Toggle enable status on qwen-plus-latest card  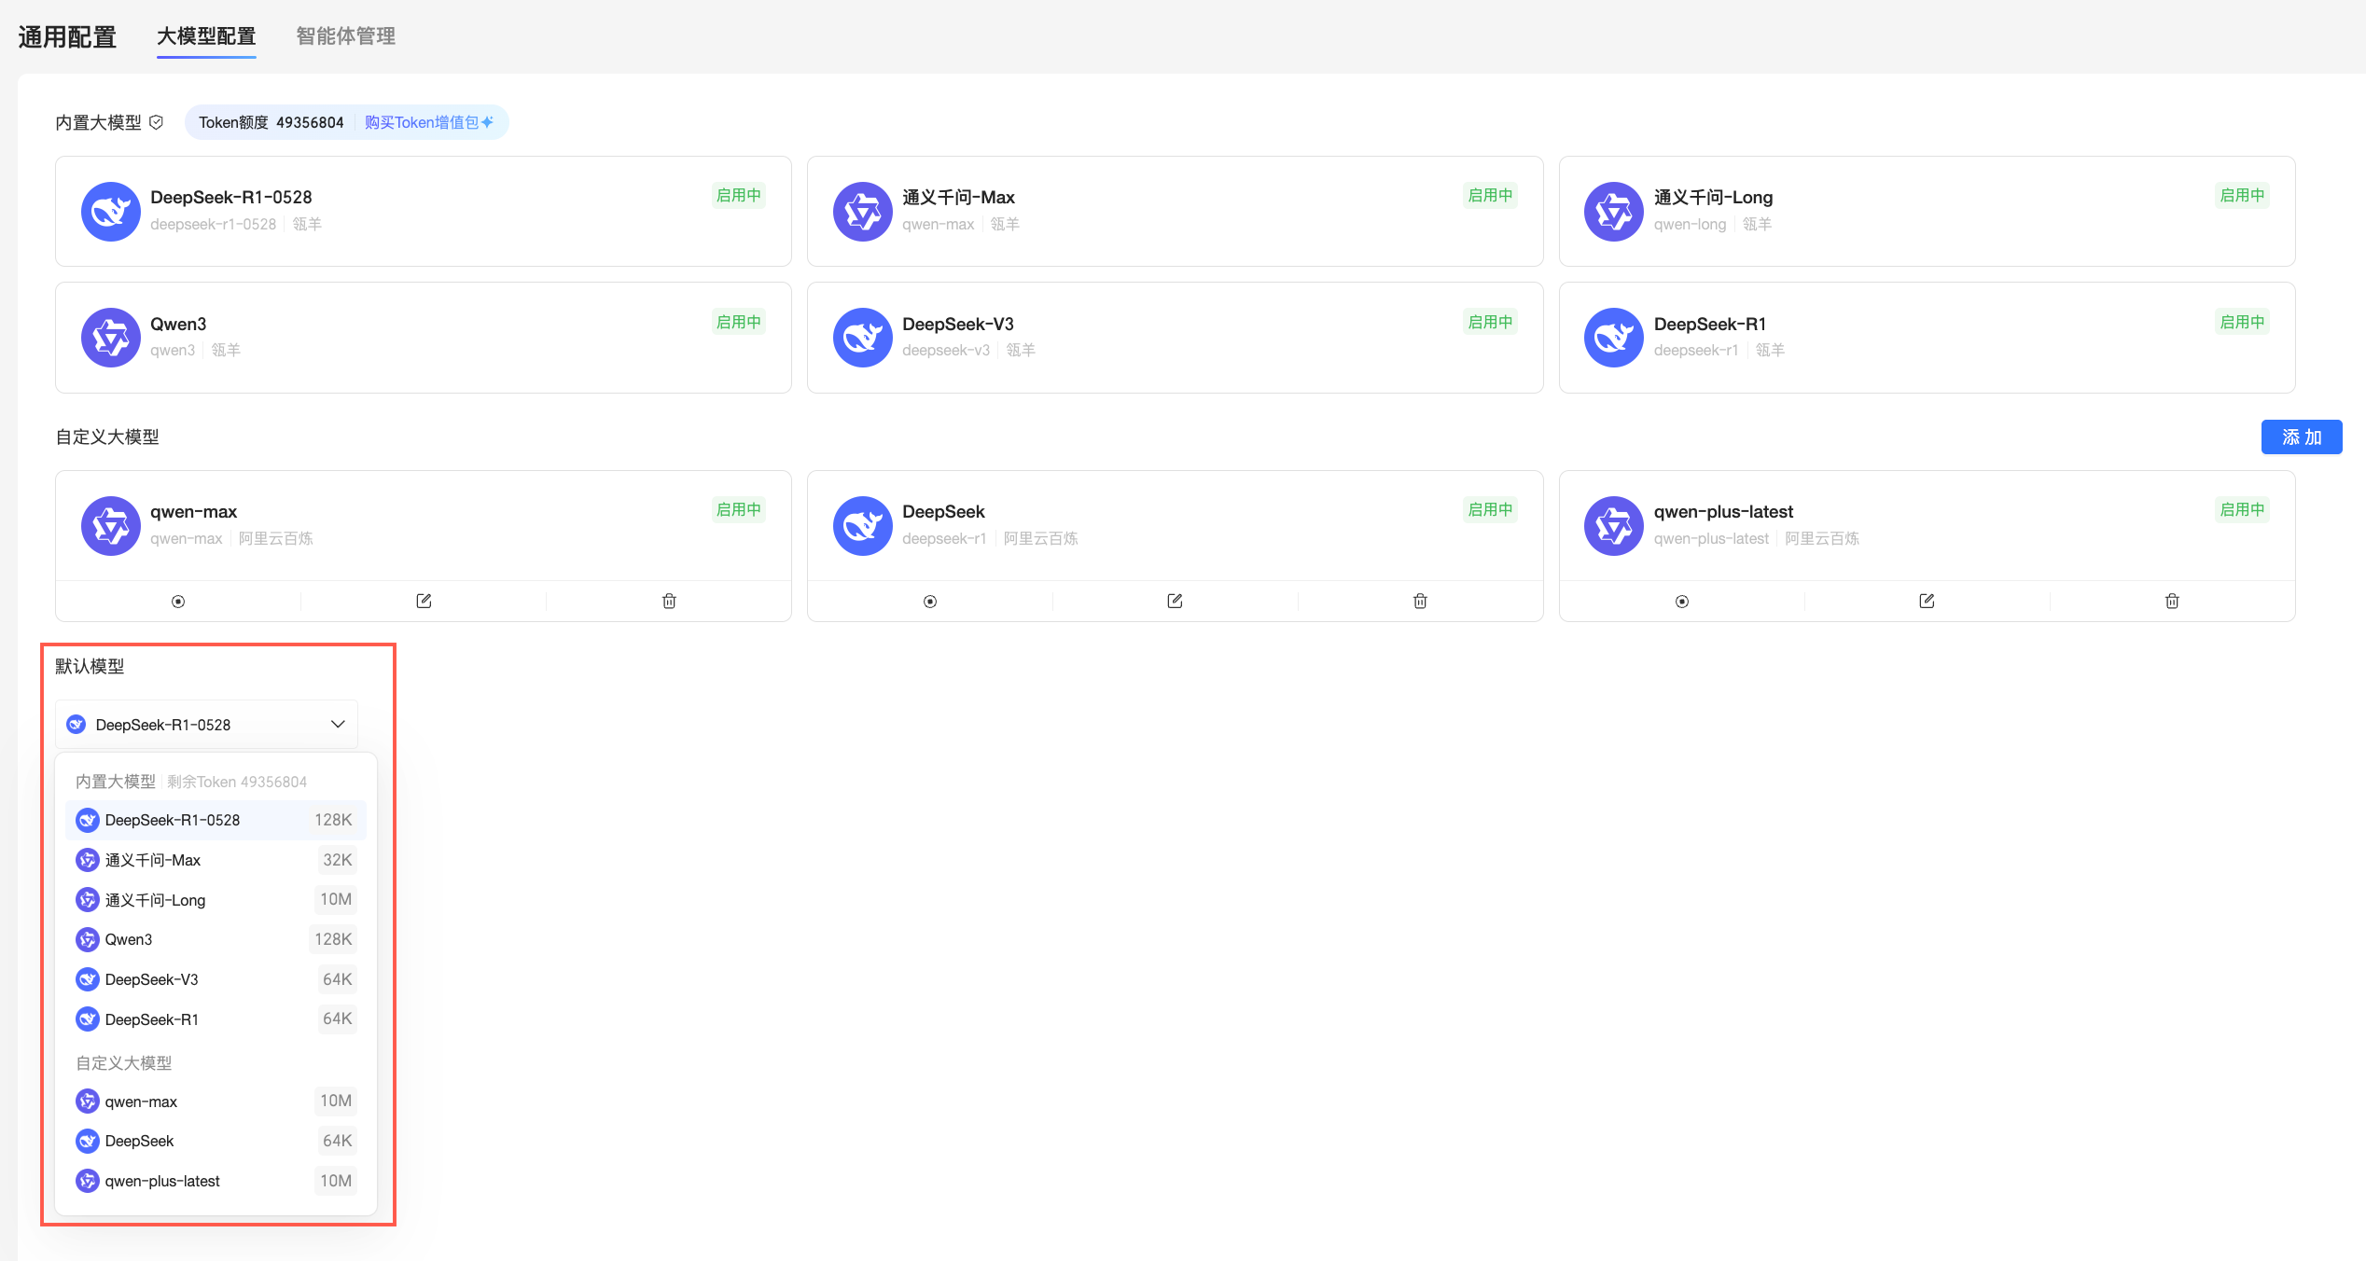1682,602
